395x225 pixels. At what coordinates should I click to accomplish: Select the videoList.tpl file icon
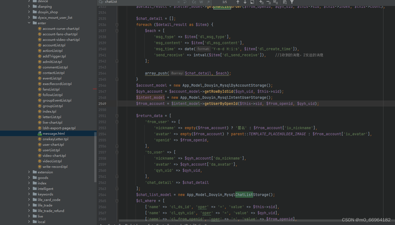tap(40, 161)
